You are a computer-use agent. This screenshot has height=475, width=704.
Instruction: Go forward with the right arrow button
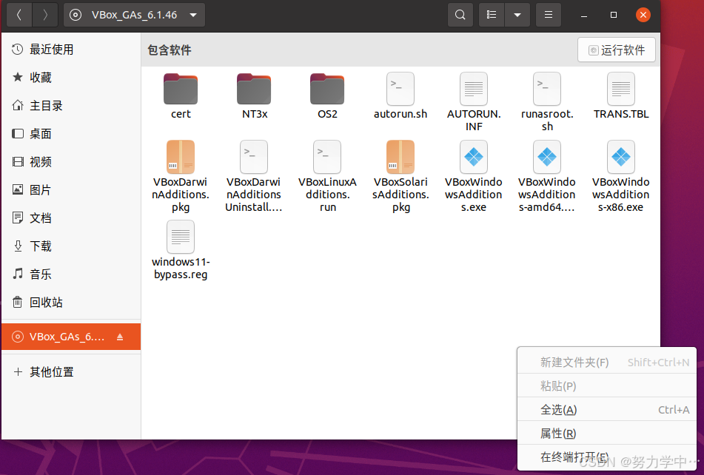pos(45,15)
